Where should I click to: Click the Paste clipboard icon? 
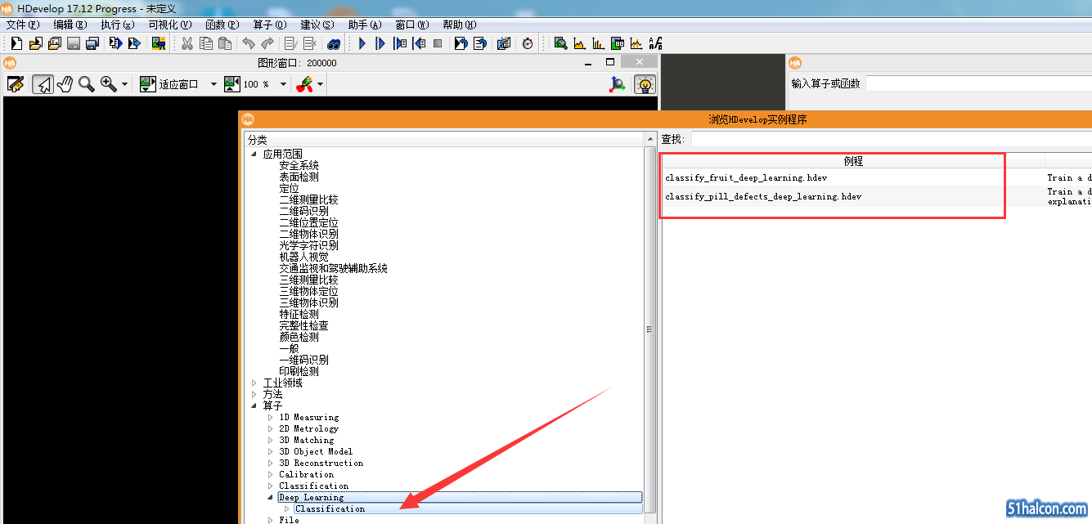point(225,43)
